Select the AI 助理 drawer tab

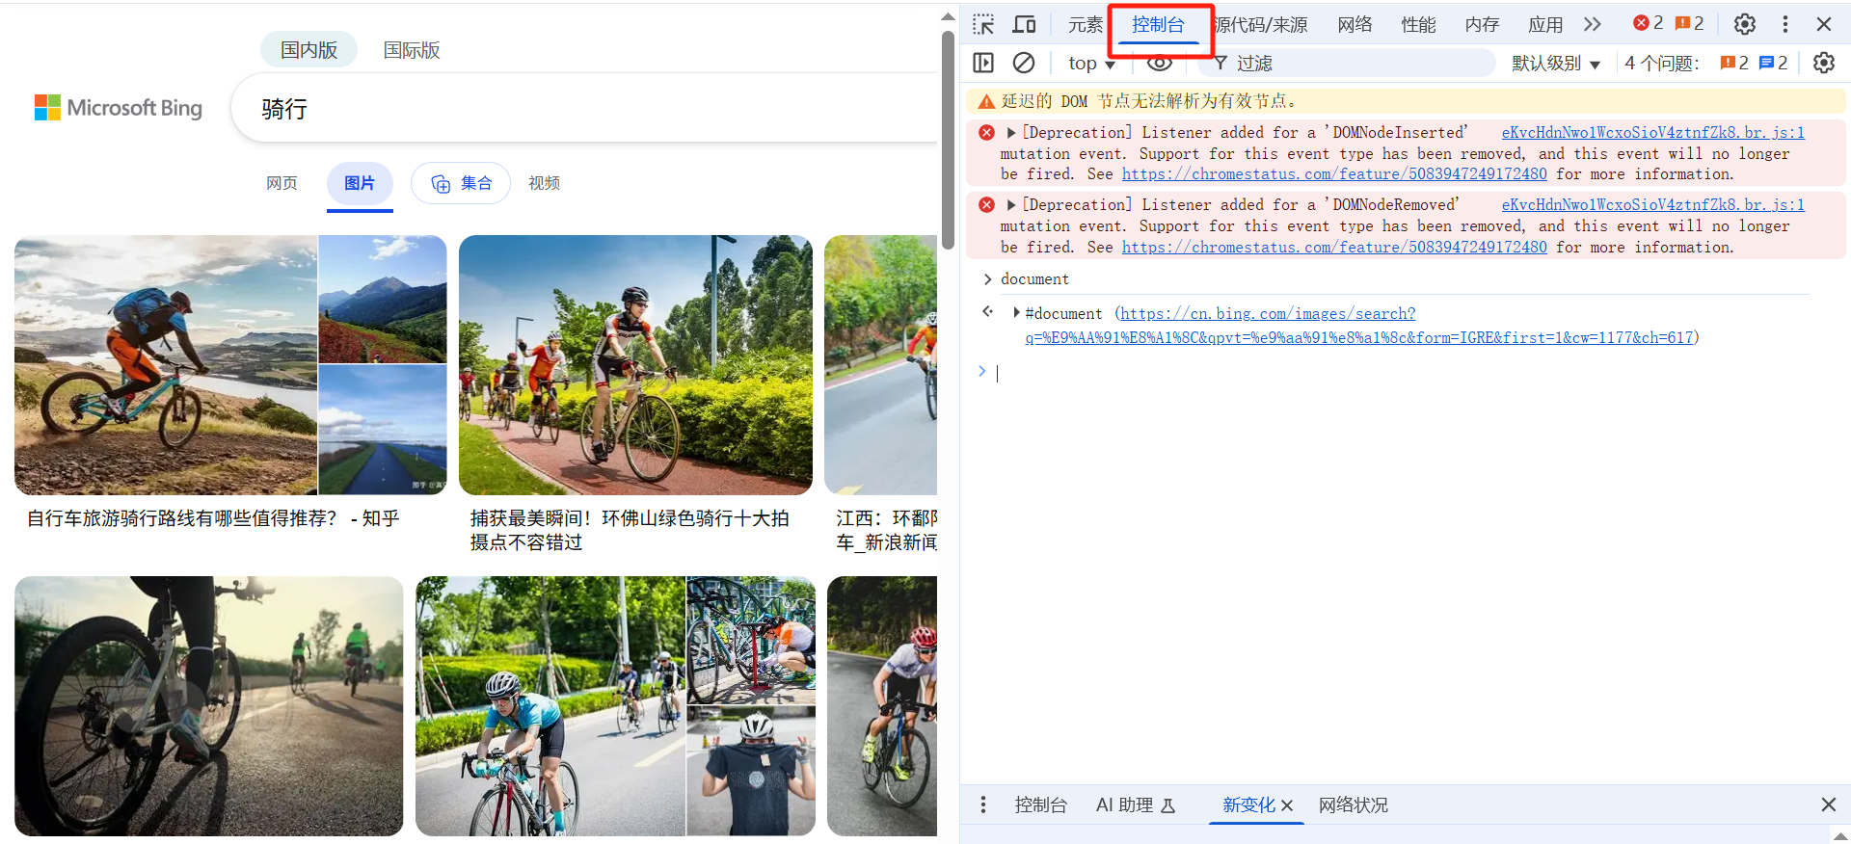1135,805
